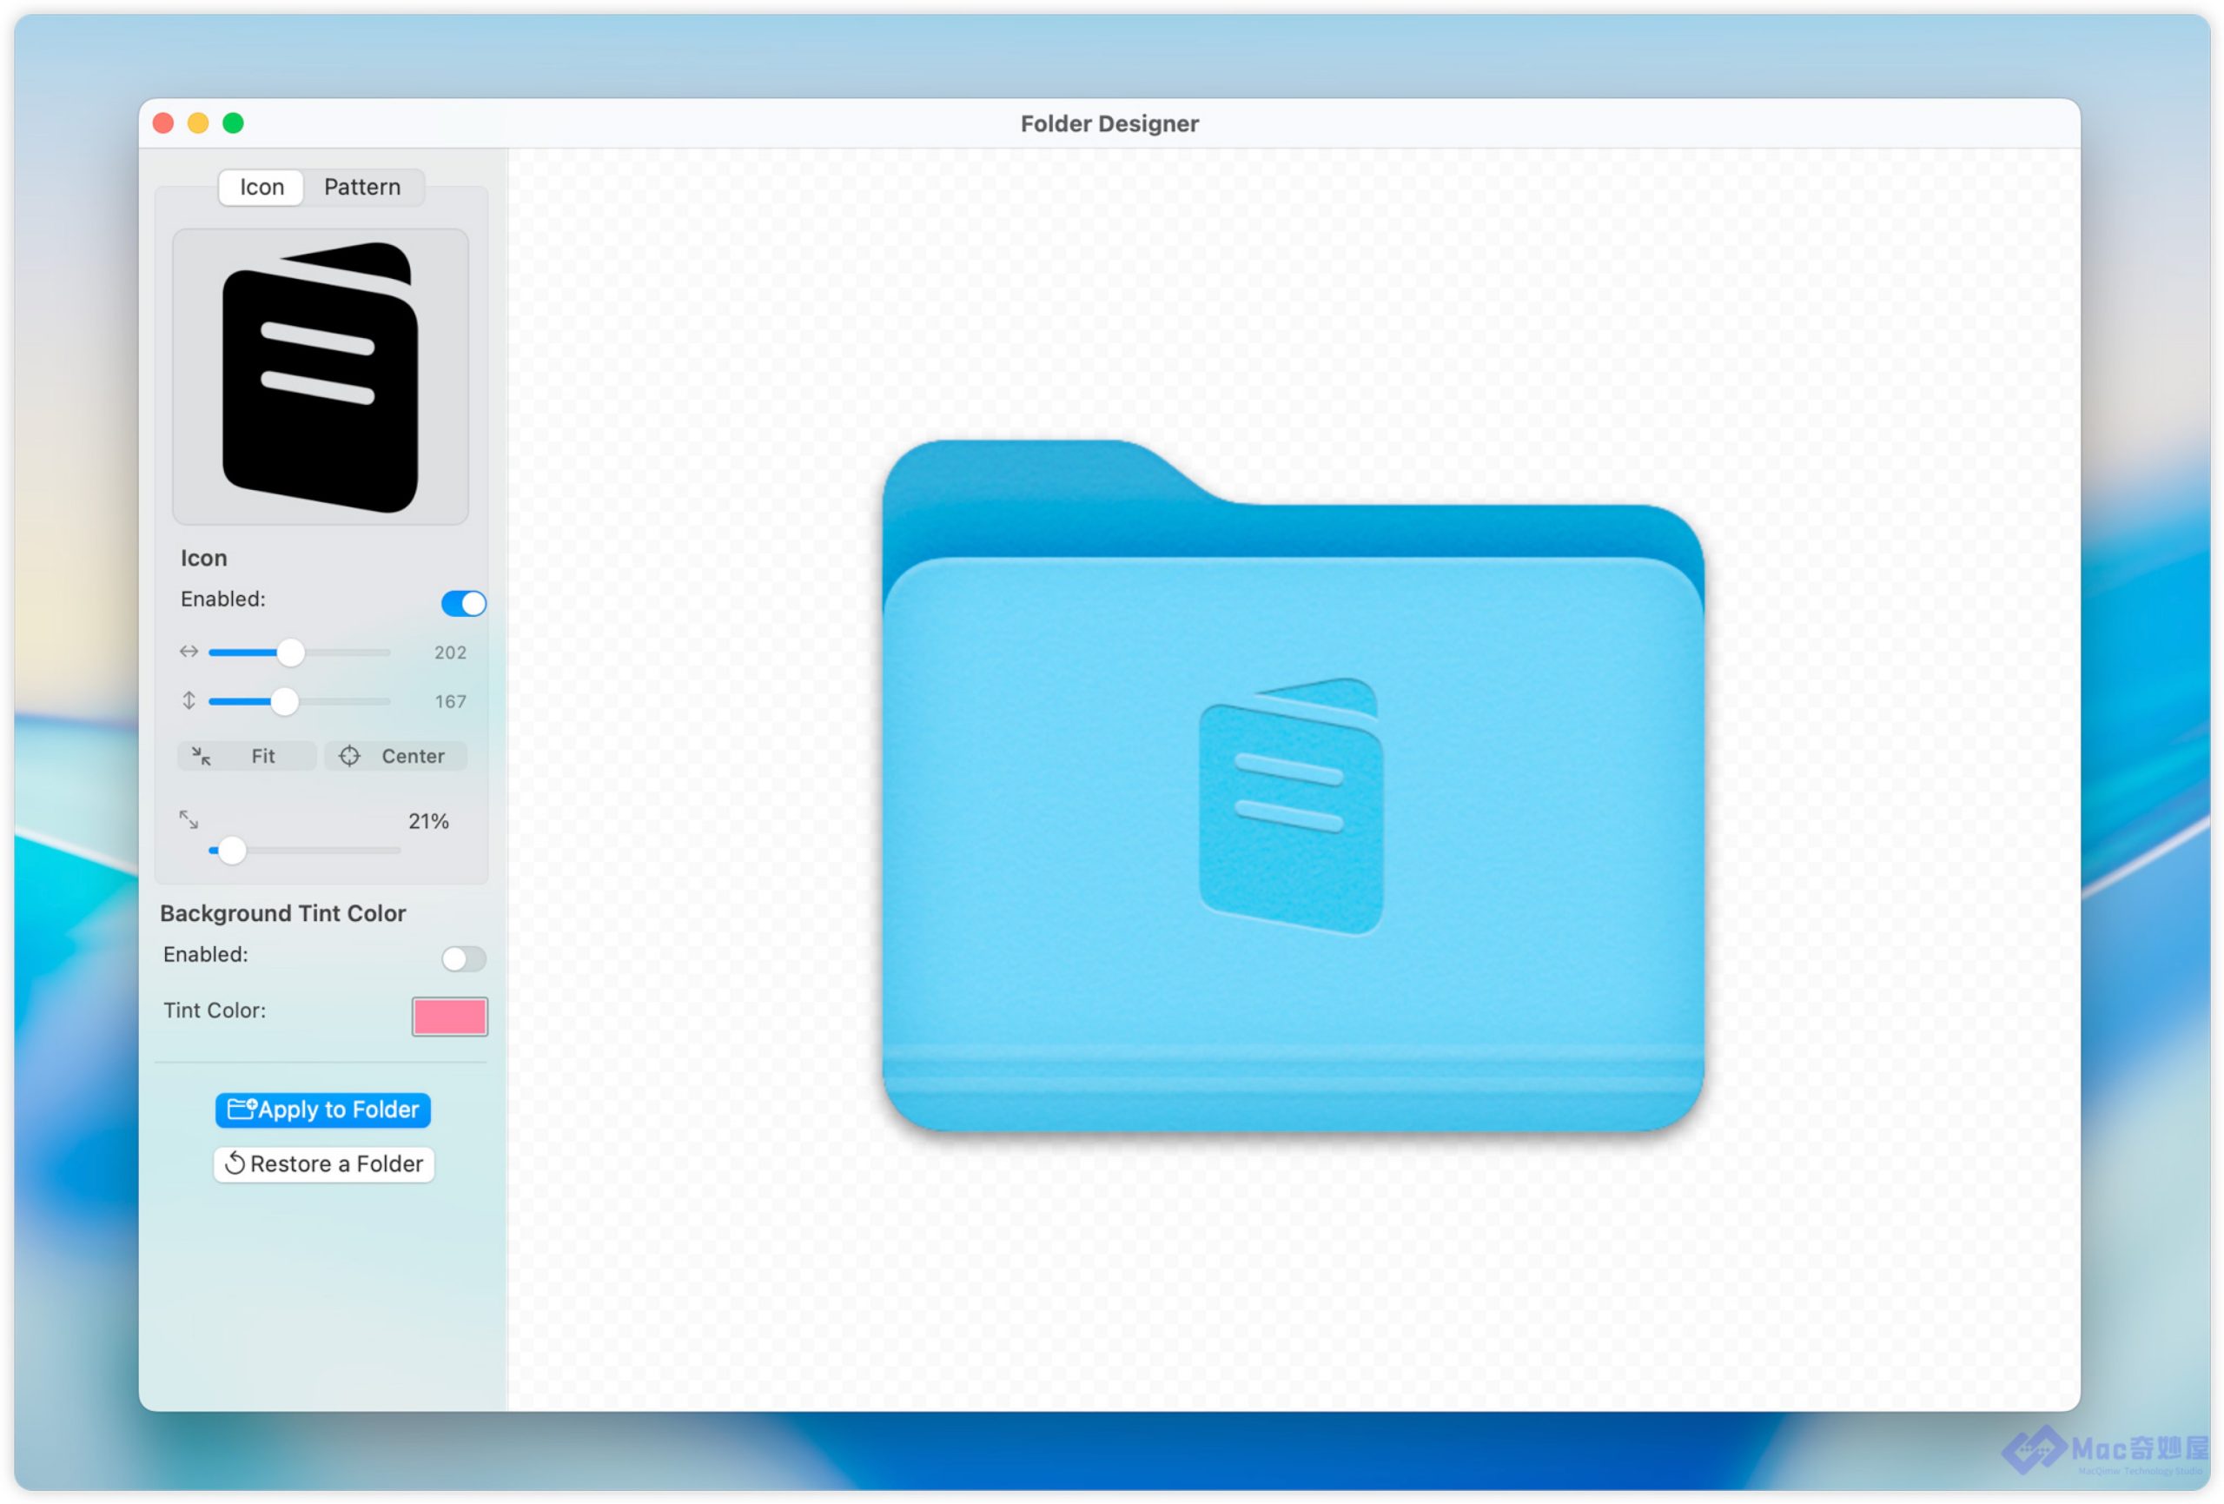Click the book icon image well

point(320,376)
